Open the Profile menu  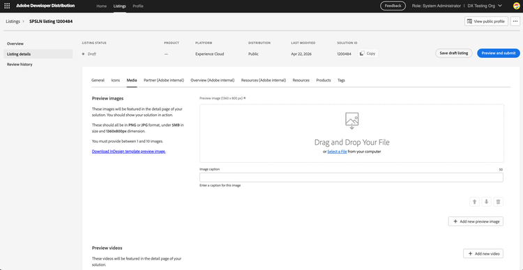(x=138, y=6)
